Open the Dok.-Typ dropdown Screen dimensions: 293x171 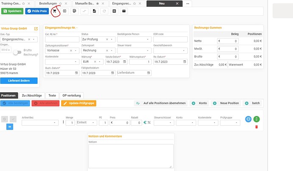click(x=34, y=39)
